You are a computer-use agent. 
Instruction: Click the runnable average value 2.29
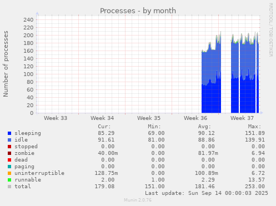click(208, 180)
